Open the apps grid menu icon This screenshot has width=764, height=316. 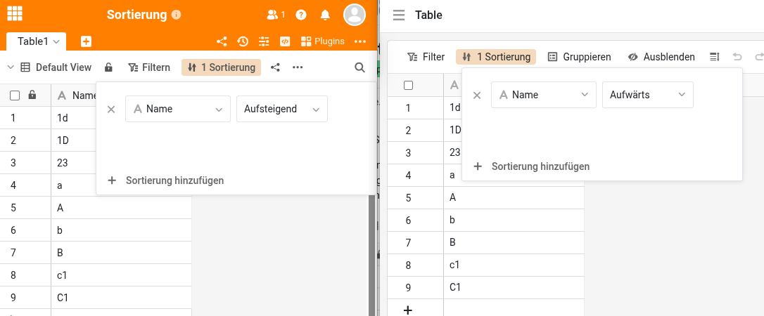[14, 13]
